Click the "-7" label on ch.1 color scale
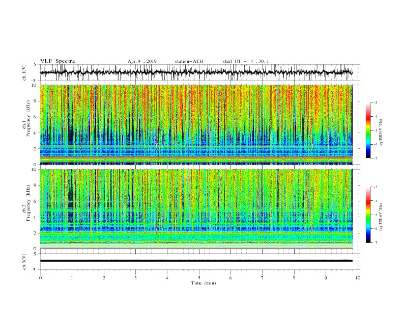Screen dimensions: 403x312 (375, 159)
